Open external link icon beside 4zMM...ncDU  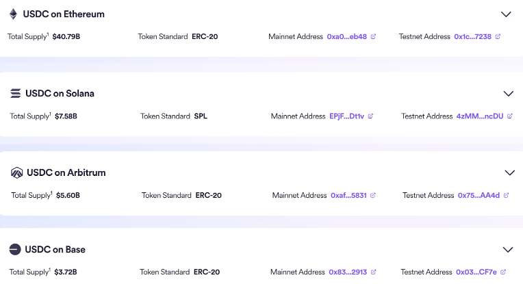[x=509, y=116]
